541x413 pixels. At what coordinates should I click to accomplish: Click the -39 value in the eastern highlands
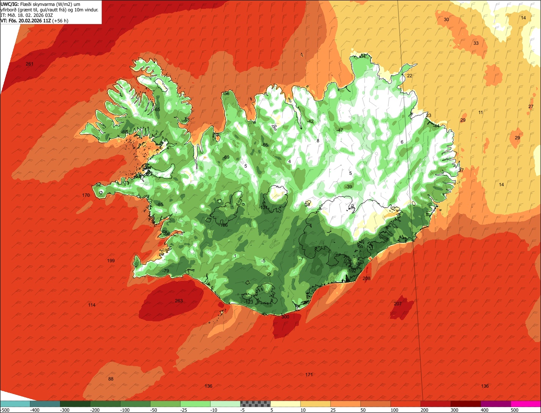coord(348,187)
